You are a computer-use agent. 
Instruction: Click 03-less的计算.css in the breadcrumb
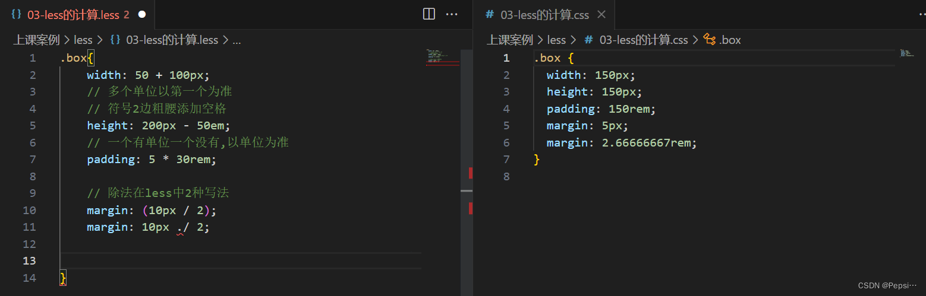click(x=644, y=40)
